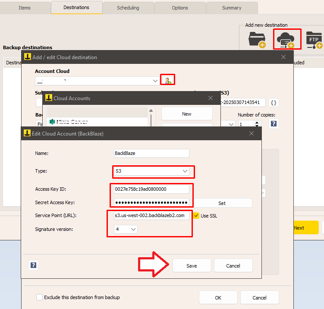
Task: Open the Type dropdown showing S3
Action: point(151,171)
